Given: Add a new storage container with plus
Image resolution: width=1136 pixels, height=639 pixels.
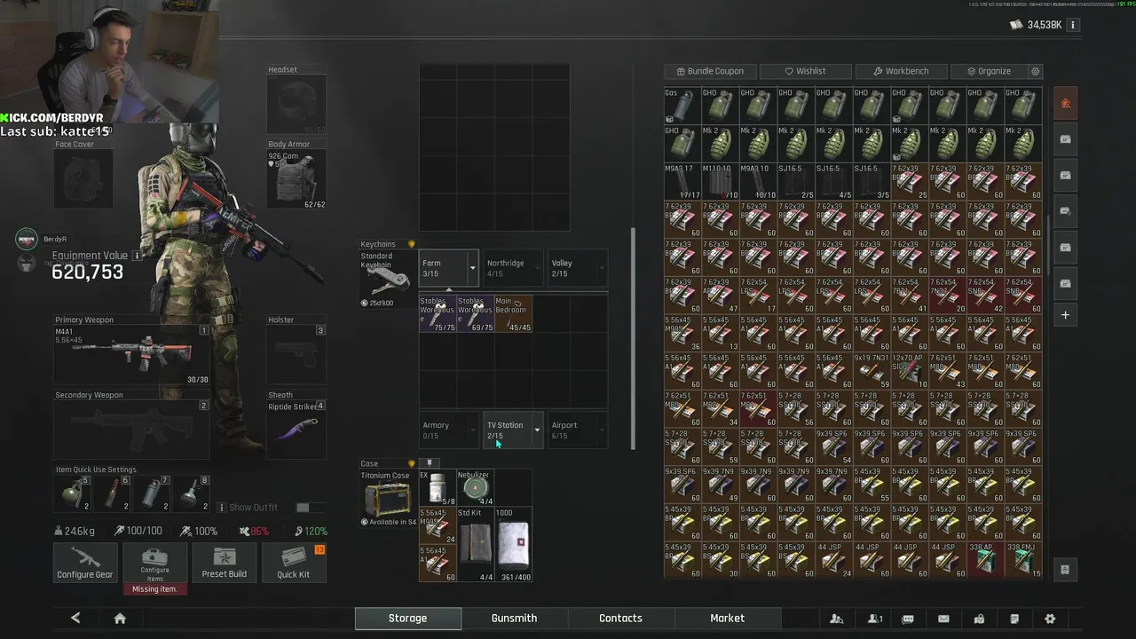Looking at the screenshot, I should pyautogui.click(x=1066, y=315).
